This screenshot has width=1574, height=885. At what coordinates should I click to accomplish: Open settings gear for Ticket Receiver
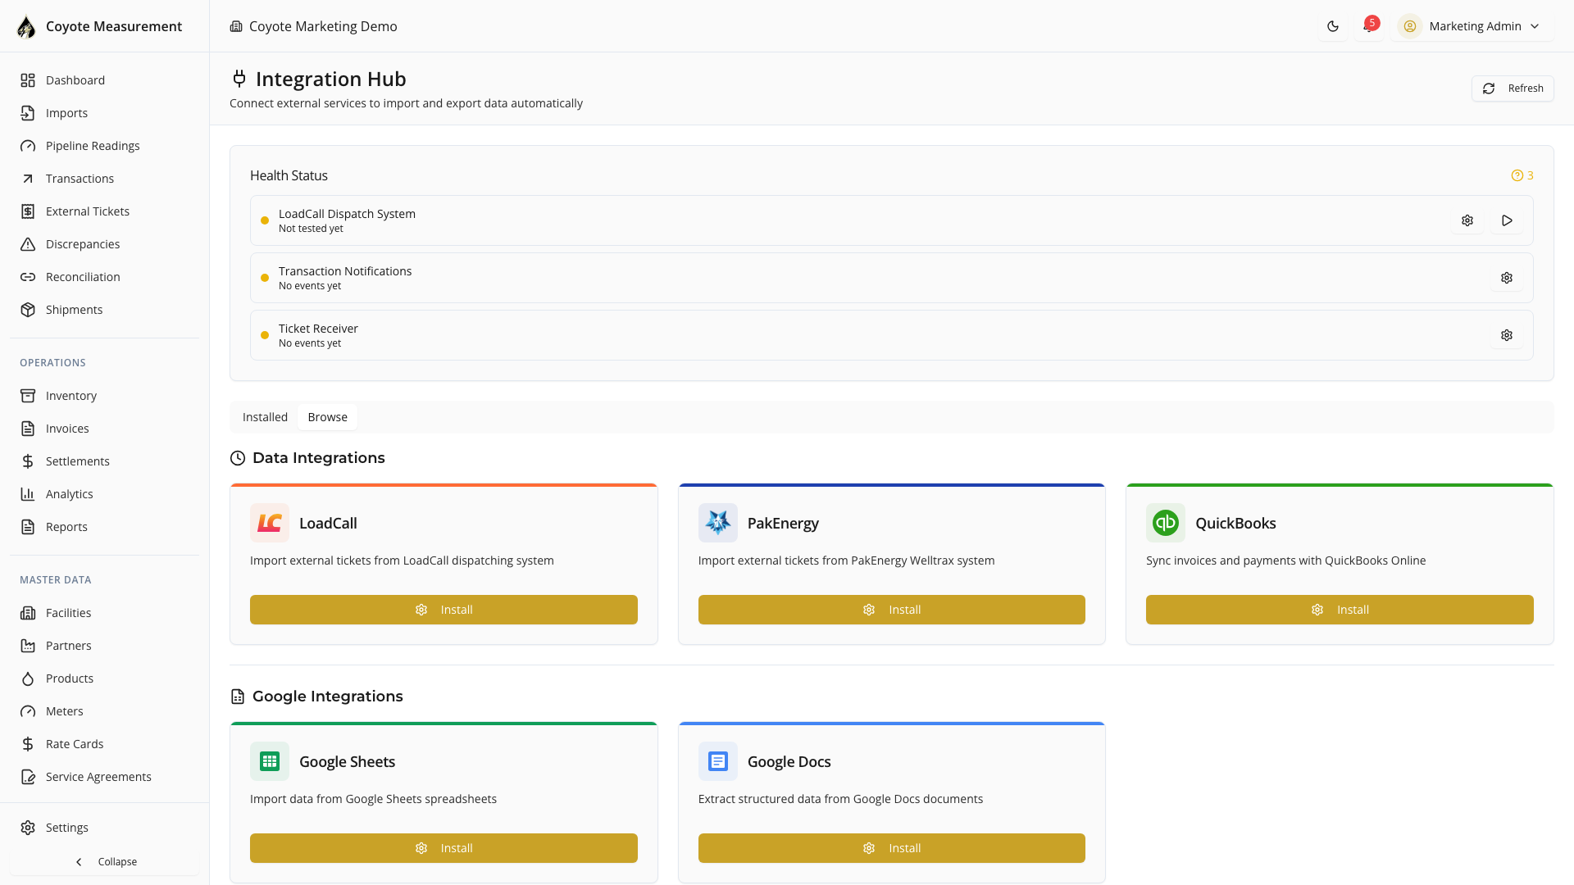(1507, 335)
